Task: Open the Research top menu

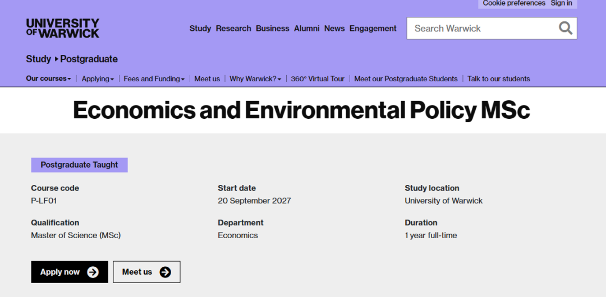Action: 233,29
